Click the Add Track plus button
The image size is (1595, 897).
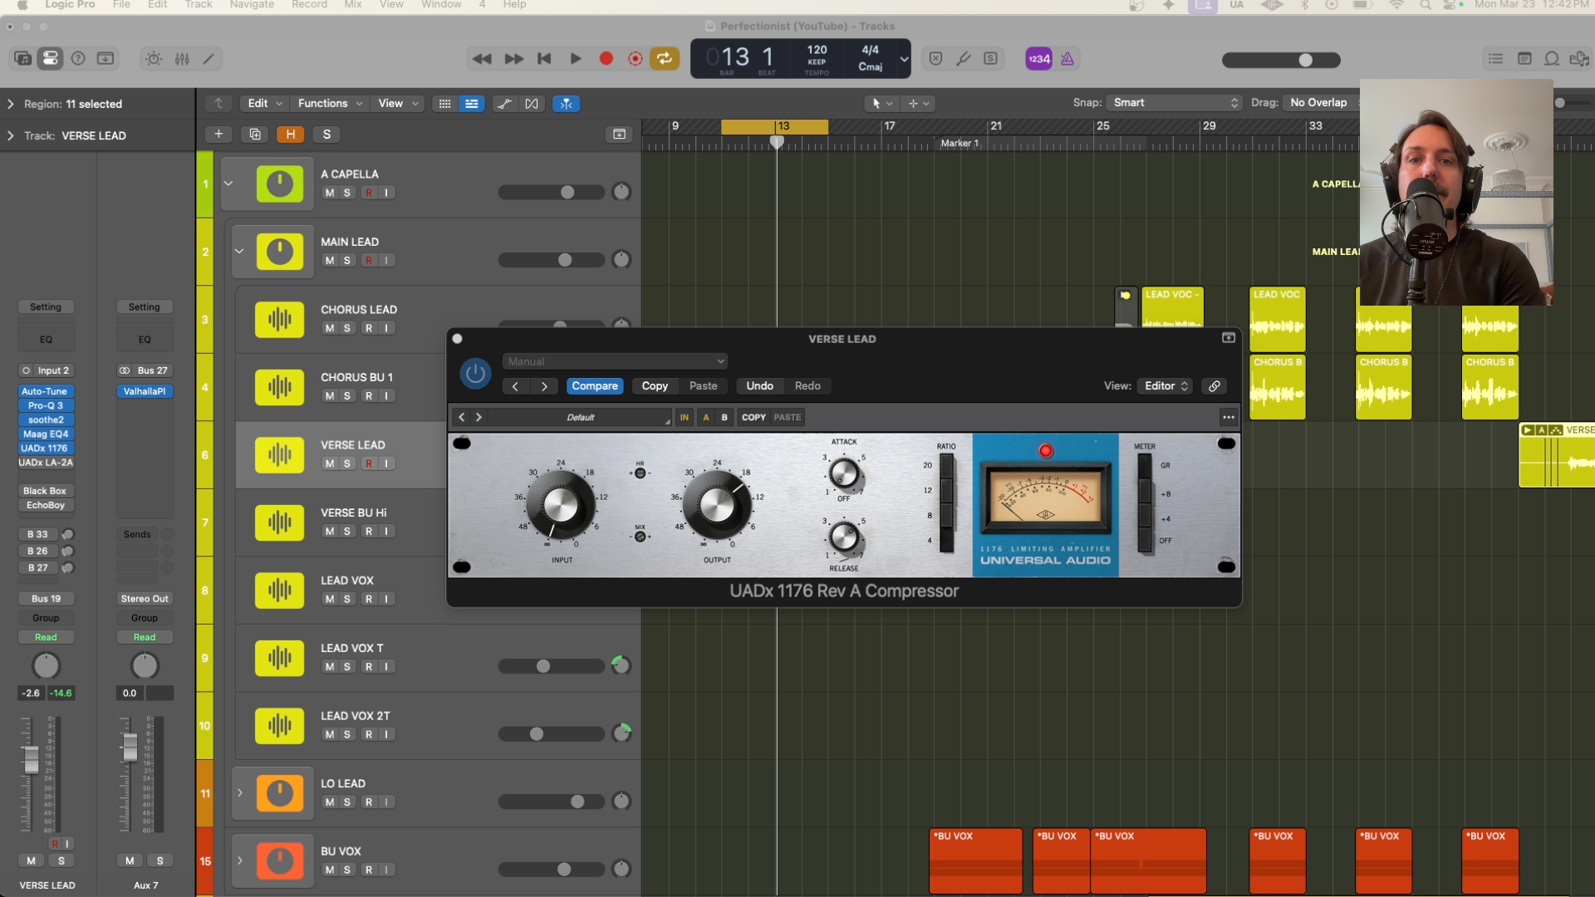click(218, 135)
